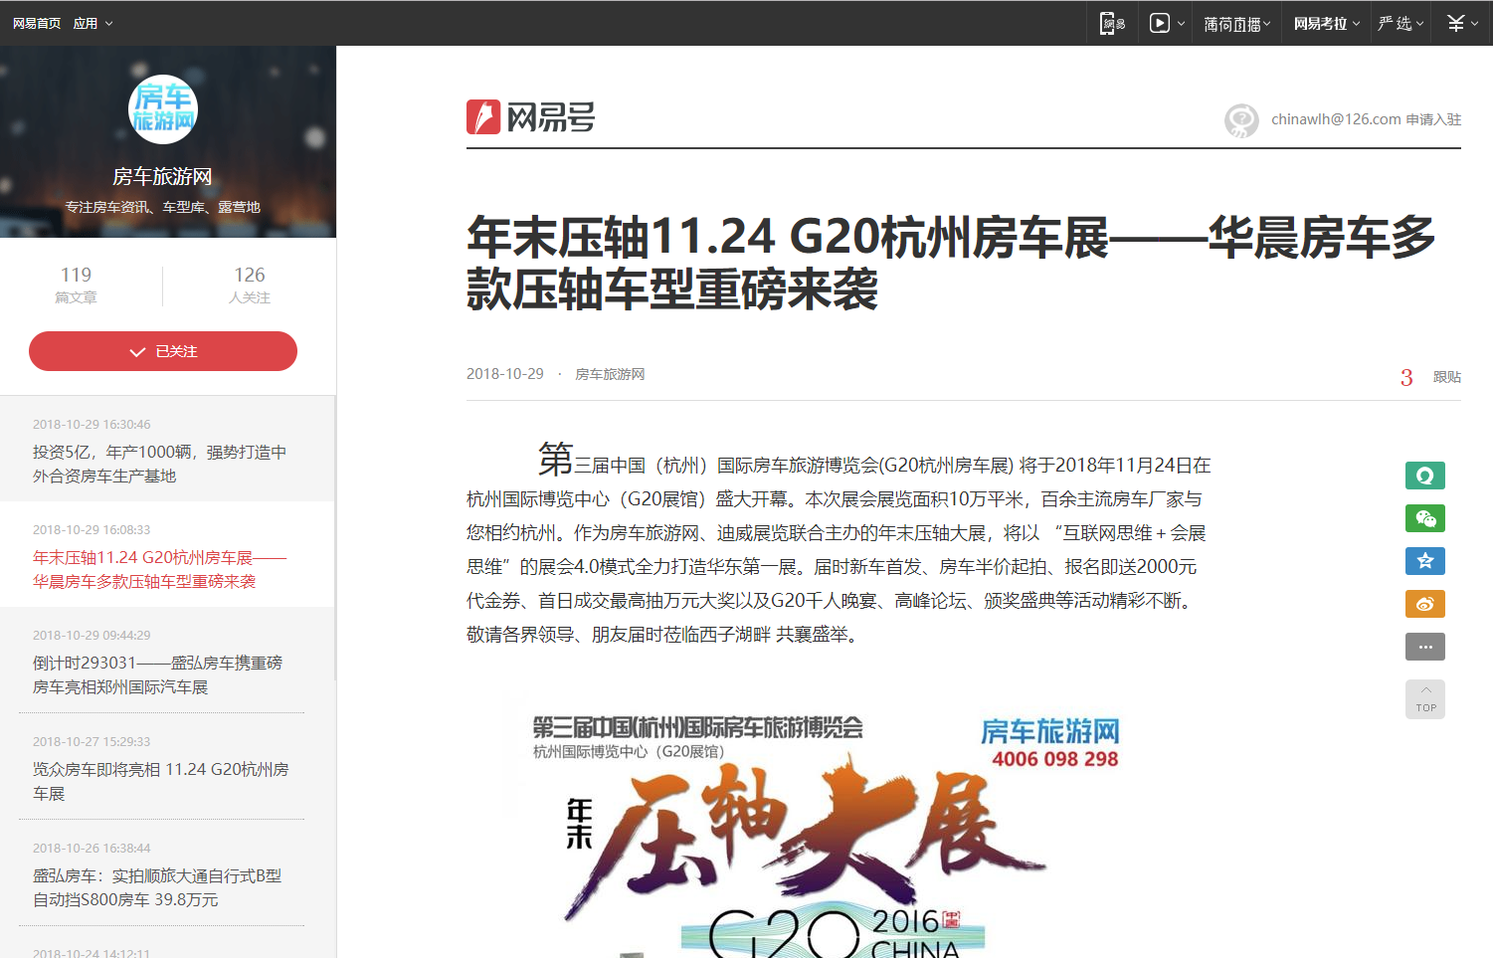Open the 跟贴 comments link

click(1447, 377)
